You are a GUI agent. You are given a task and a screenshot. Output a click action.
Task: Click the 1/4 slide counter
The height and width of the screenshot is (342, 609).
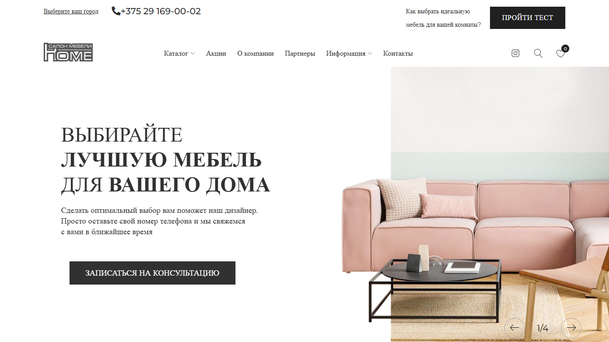(543, 329)
